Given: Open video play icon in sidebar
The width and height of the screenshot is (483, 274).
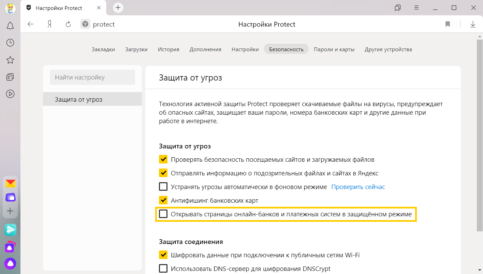Looking at the screenshot, I should pos(10,94).
